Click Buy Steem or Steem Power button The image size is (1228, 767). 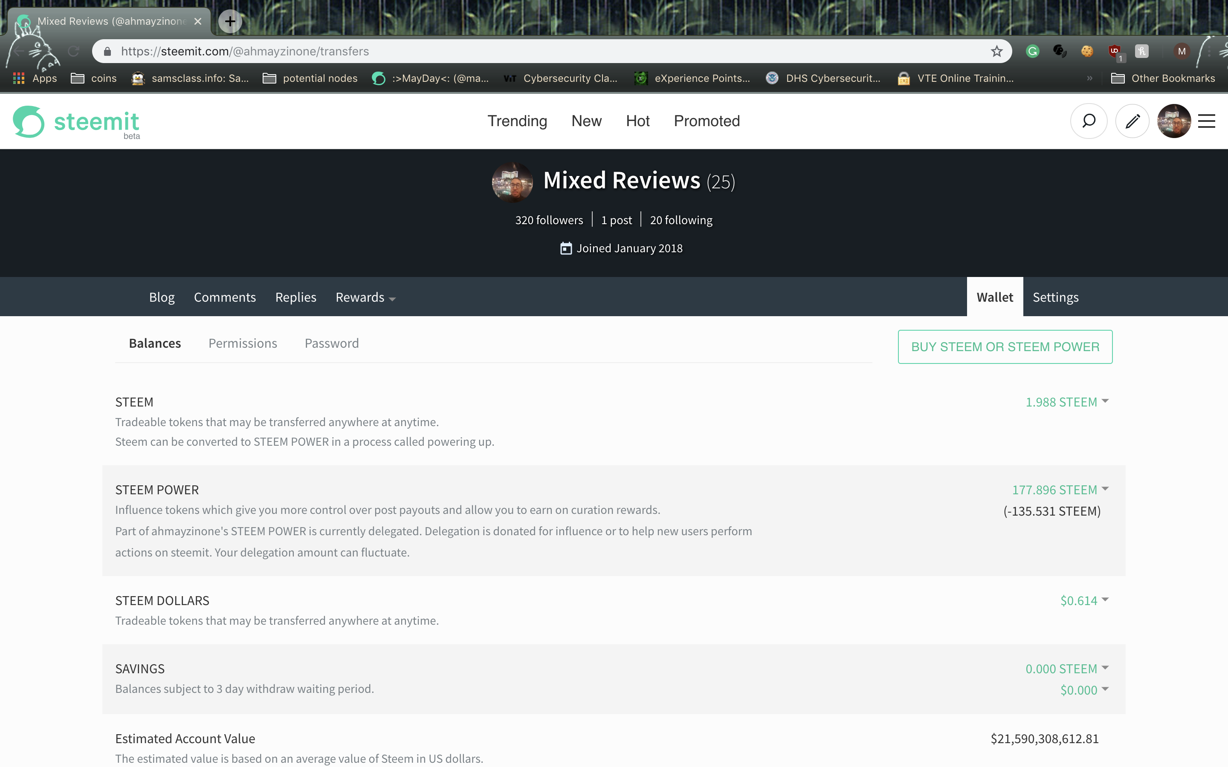click(x=1005, y=347)
